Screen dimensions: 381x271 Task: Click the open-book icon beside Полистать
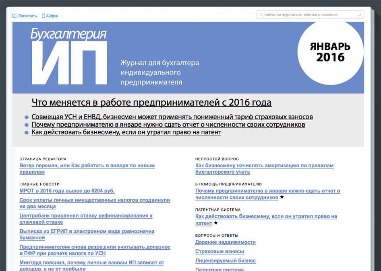click(x=15, y=16)
